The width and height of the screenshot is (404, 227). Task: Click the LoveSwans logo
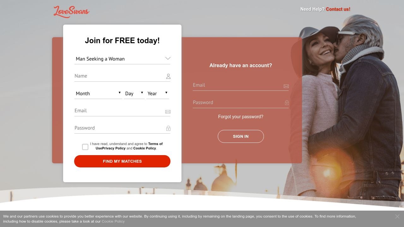[x=71, y=12]
